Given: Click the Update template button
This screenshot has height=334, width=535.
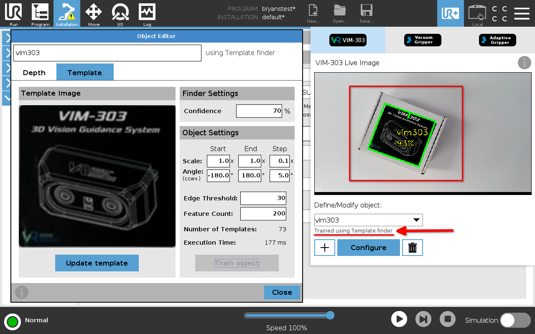Looking at the screenshot, I should click(x=97, y=263).
